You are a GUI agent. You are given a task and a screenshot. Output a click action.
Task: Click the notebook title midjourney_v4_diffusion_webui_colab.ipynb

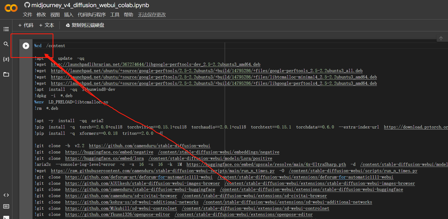click(x=90, y=5)
